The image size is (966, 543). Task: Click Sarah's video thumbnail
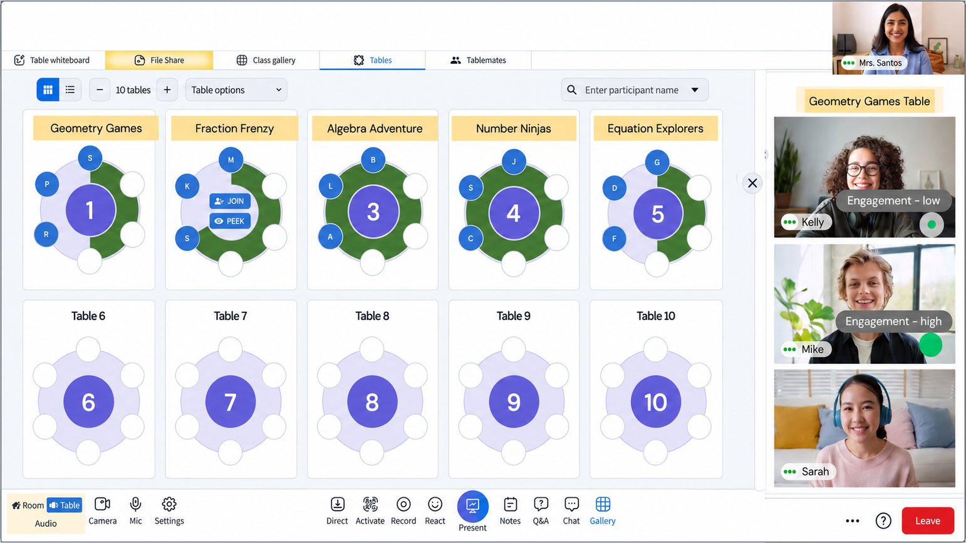click(865, 428)
